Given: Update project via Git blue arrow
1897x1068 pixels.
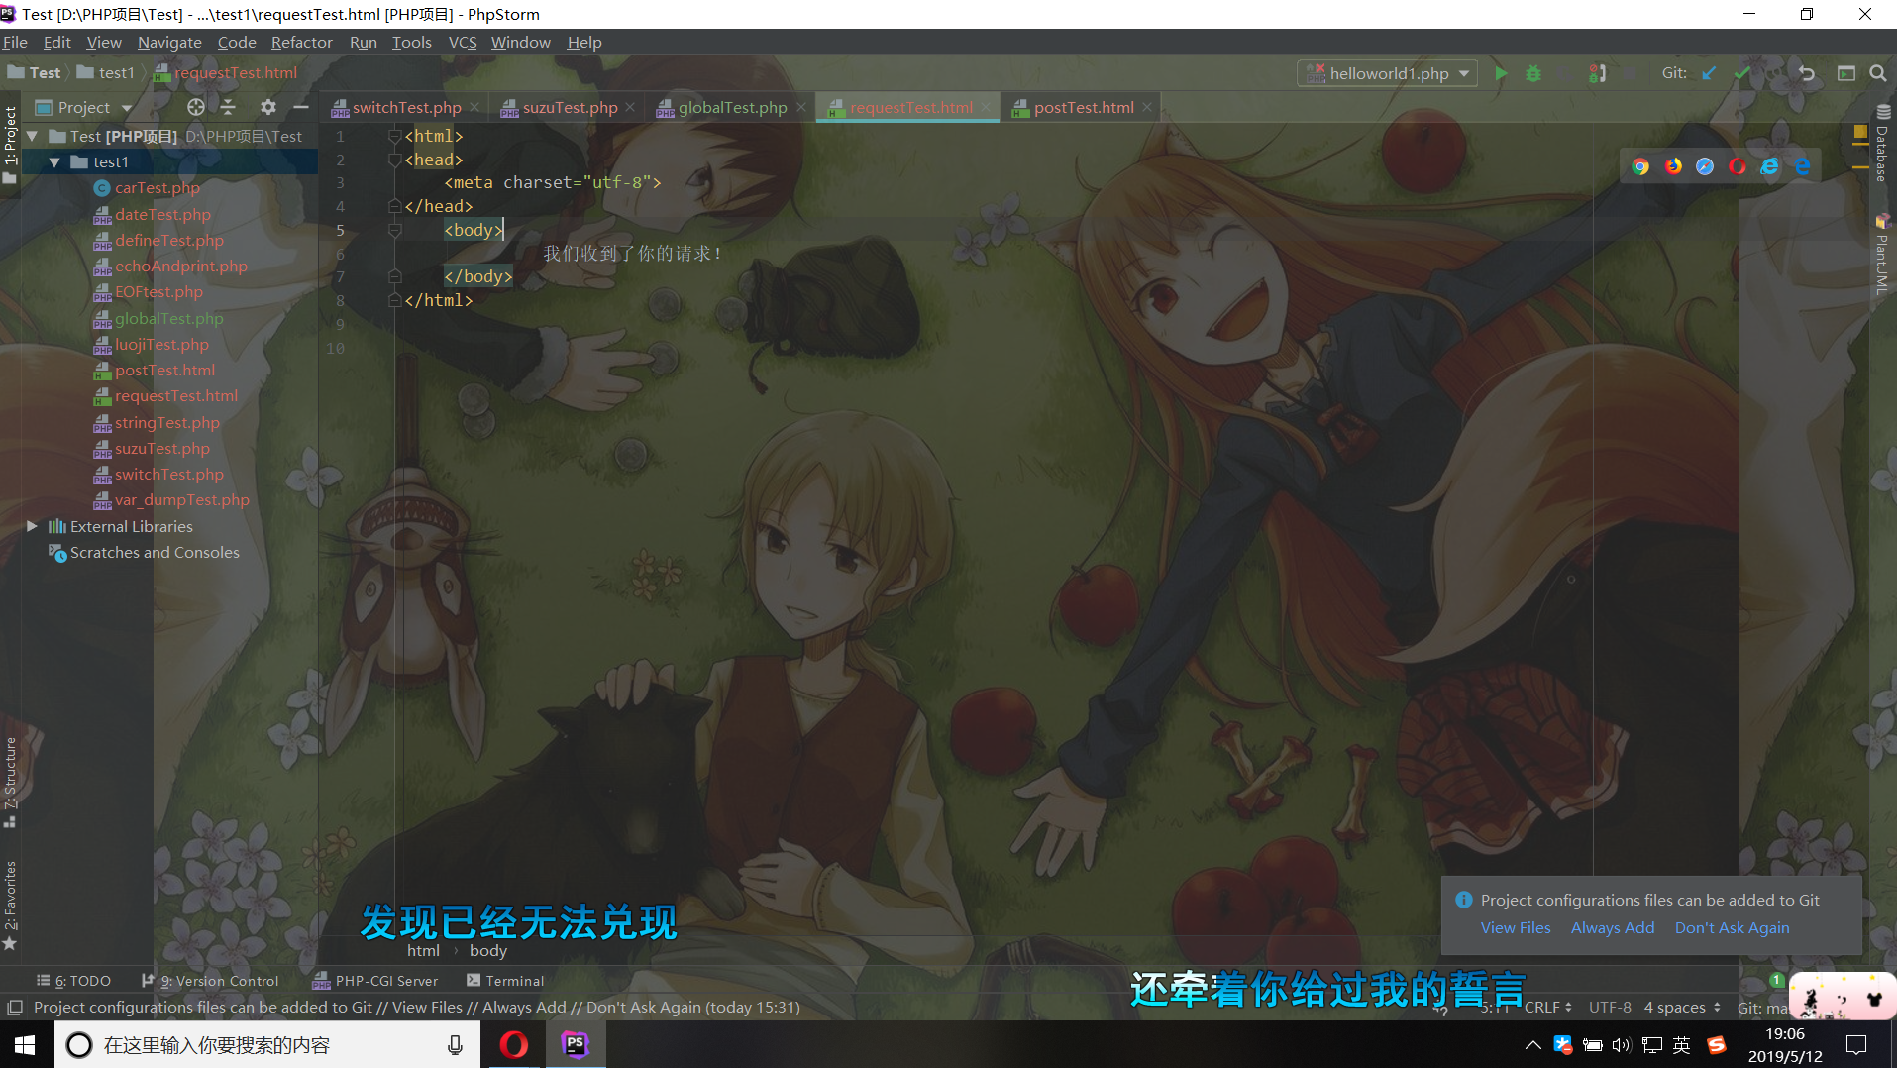Looking at the screenshot, I should [x=1709, y=73].
